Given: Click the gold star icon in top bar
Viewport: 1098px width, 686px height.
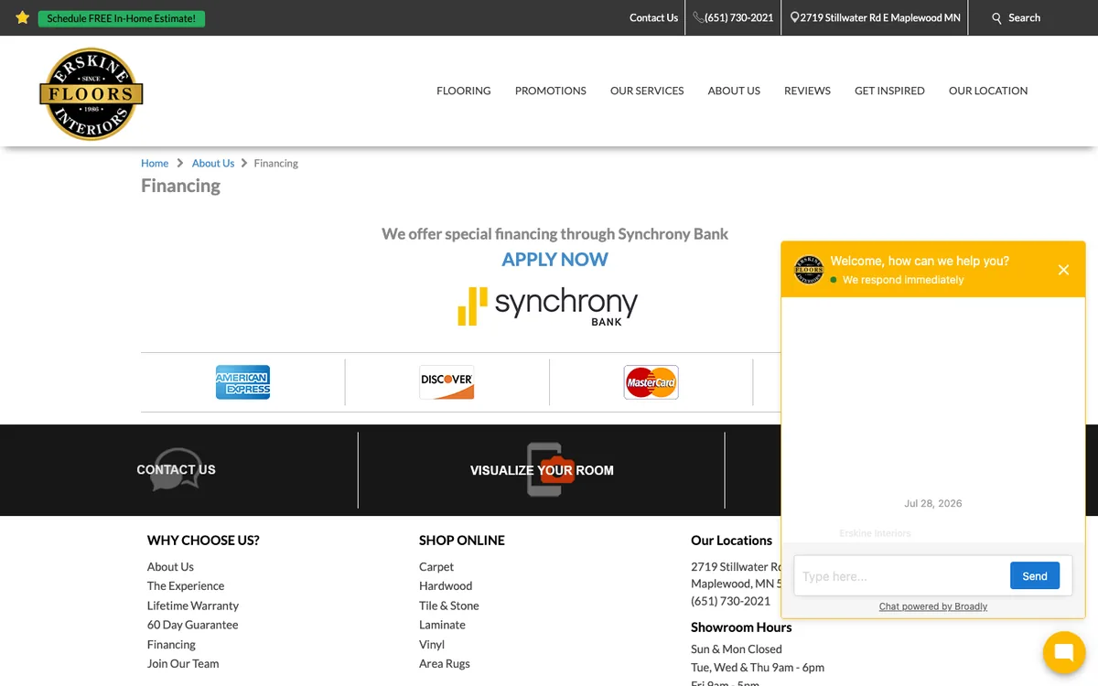Looking at the screenshot, I should click(x=23, y=17).
